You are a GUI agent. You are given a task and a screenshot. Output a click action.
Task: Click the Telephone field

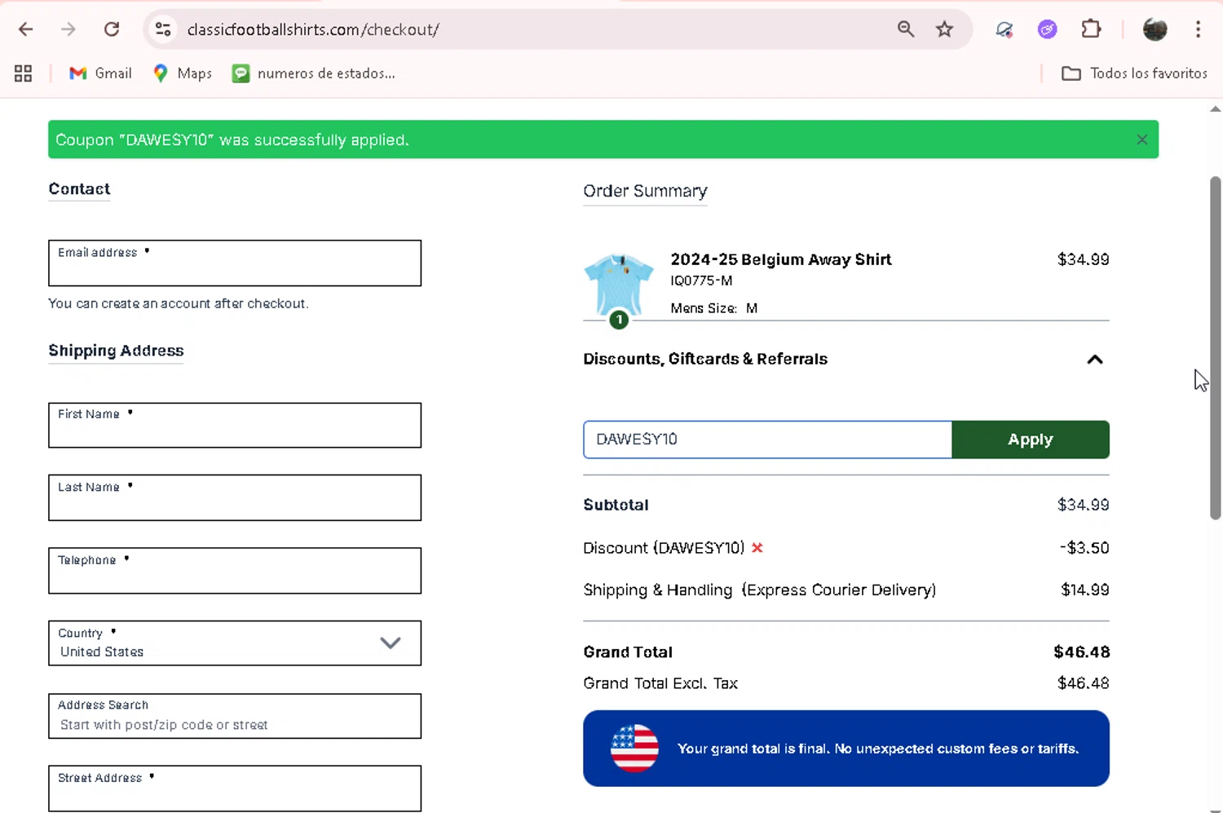(235, 570)
